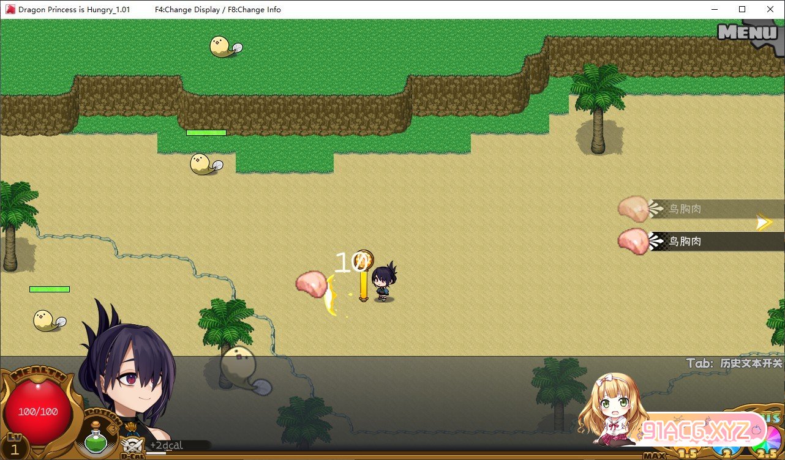This screenshot has height=460, width=785.
Task: Click the app icon in the title bar
Action: pyautogui.click(x=10, y=9)
